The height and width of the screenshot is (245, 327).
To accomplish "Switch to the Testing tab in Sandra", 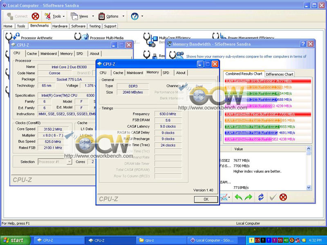I will point(95,26).
